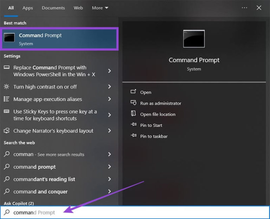The width and height of the screenshot is (270, 219).
Task: Expand arrow for comman web result
Action: coord(110,154)
